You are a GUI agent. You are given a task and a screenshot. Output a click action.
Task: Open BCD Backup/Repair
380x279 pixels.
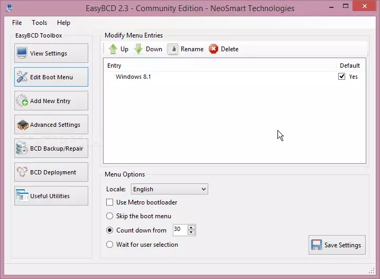[x=51, y=148]
